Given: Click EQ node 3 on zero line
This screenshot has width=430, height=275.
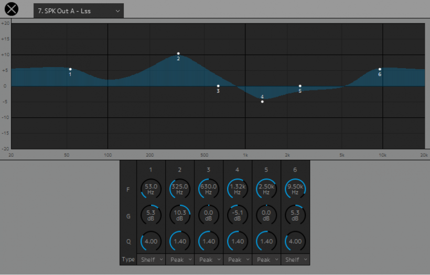Looking at the screenshot, I should pos(218,86).
